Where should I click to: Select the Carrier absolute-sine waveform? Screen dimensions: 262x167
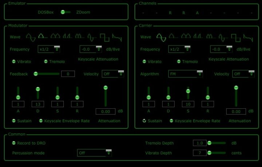186,36
